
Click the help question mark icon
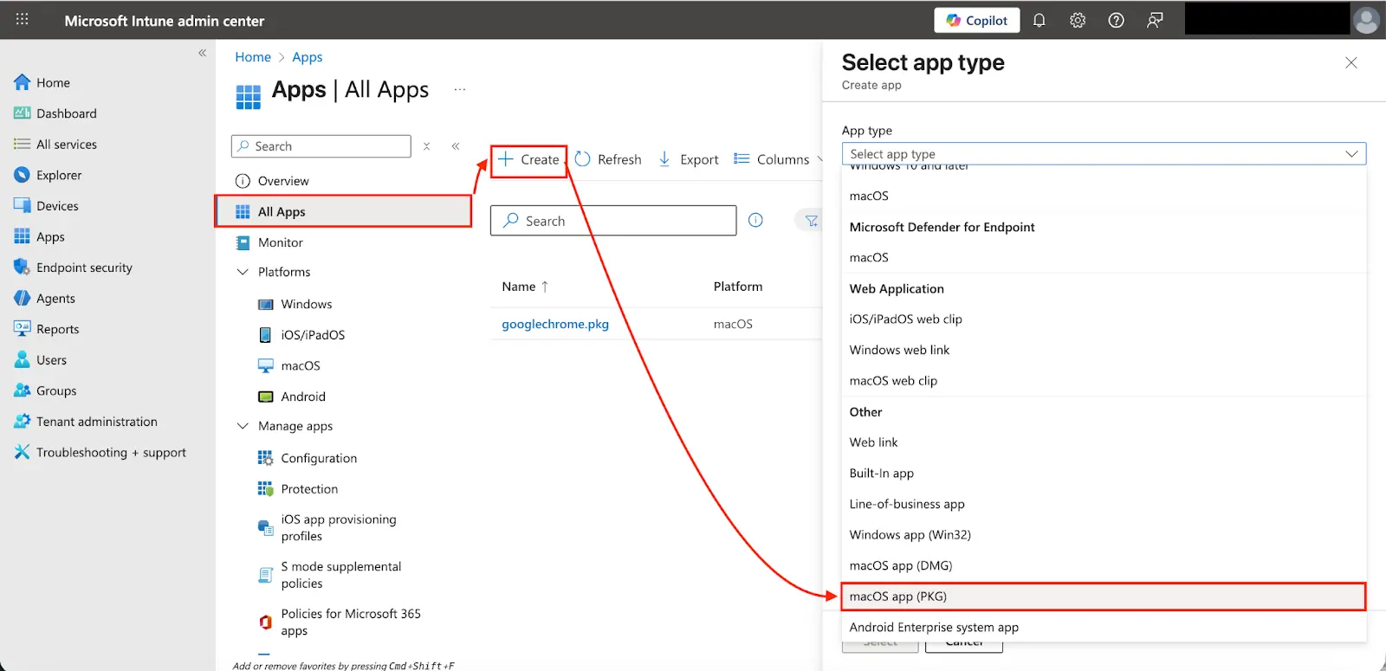click(x=1116, y=20)
